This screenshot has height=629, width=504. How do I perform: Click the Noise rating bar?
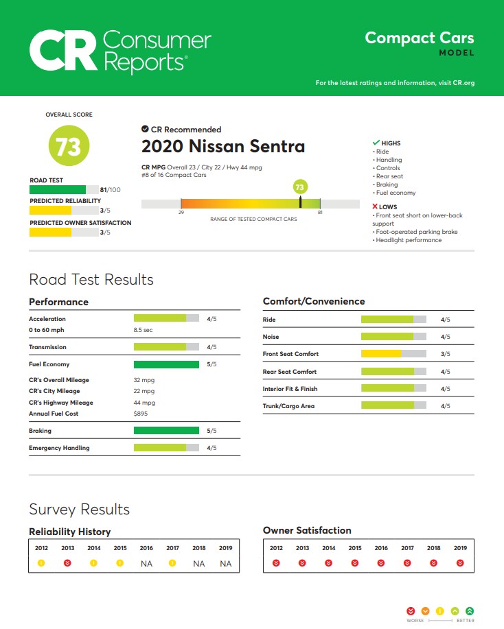(x=393, y=337)
